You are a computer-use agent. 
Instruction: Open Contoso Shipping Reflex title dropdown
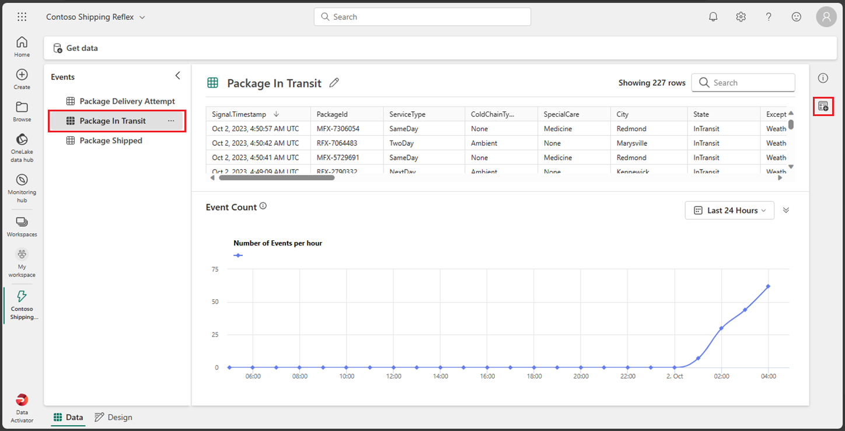tap(96, 17)
